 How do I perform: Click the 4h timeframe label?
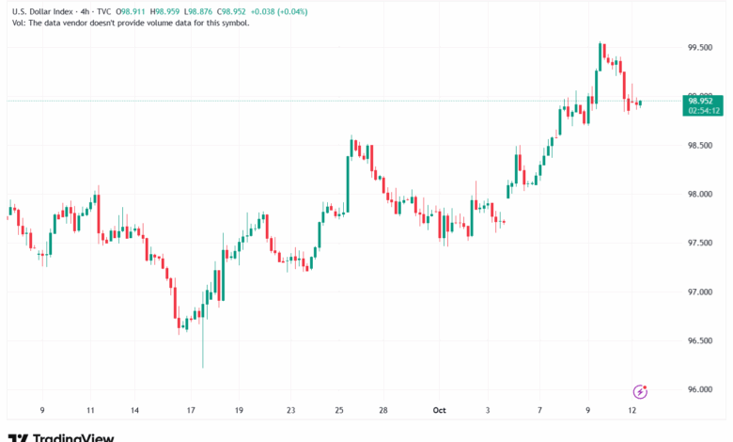tap(85, 11)
